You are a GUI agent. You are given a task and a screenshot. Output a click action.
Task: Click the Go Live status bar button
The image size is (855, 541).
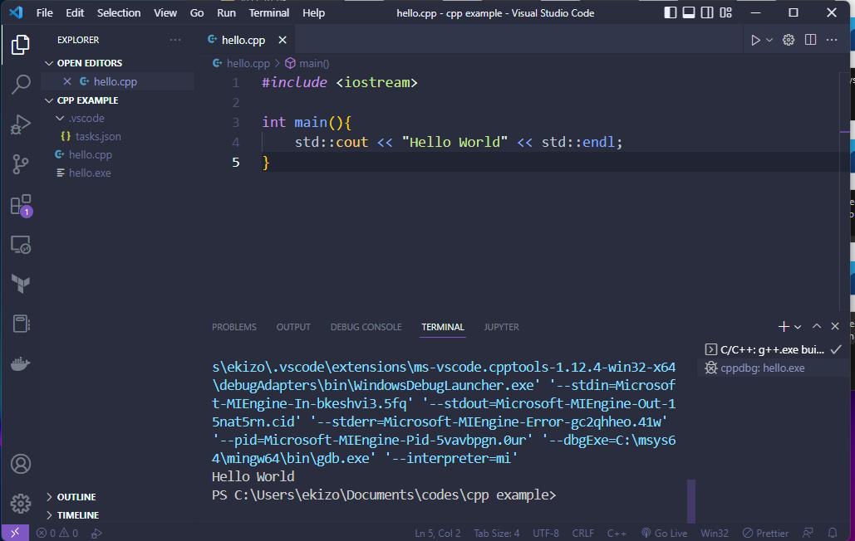coord(664,533)
